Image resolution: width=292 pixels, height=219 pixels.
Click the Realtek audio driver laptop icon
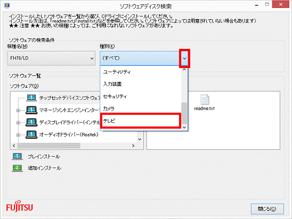pyautogui.click(x=31, y=134)
